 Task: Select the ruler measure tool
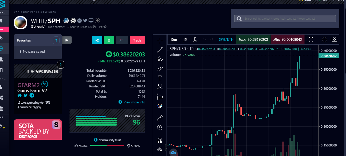(160, 118)
